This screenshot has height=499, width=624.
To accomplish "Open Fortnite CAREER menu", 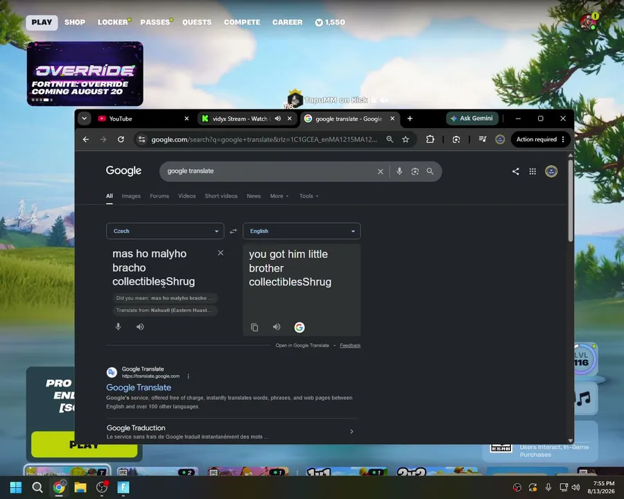I will pyautogui.click(x=287, y=22).
